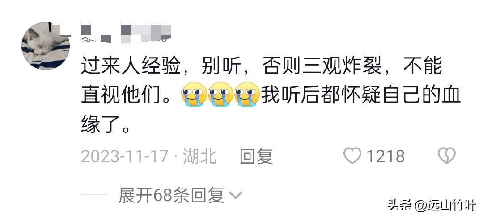Like the comment with the heart icon

tap(352, 156)
